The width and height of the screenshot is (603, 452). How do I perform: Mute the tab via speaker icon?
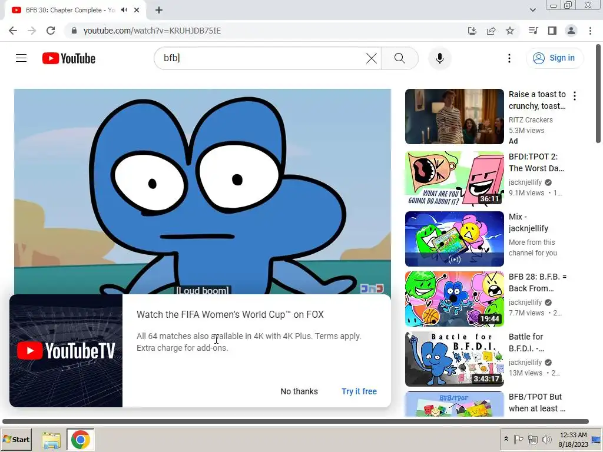point(124,10)
